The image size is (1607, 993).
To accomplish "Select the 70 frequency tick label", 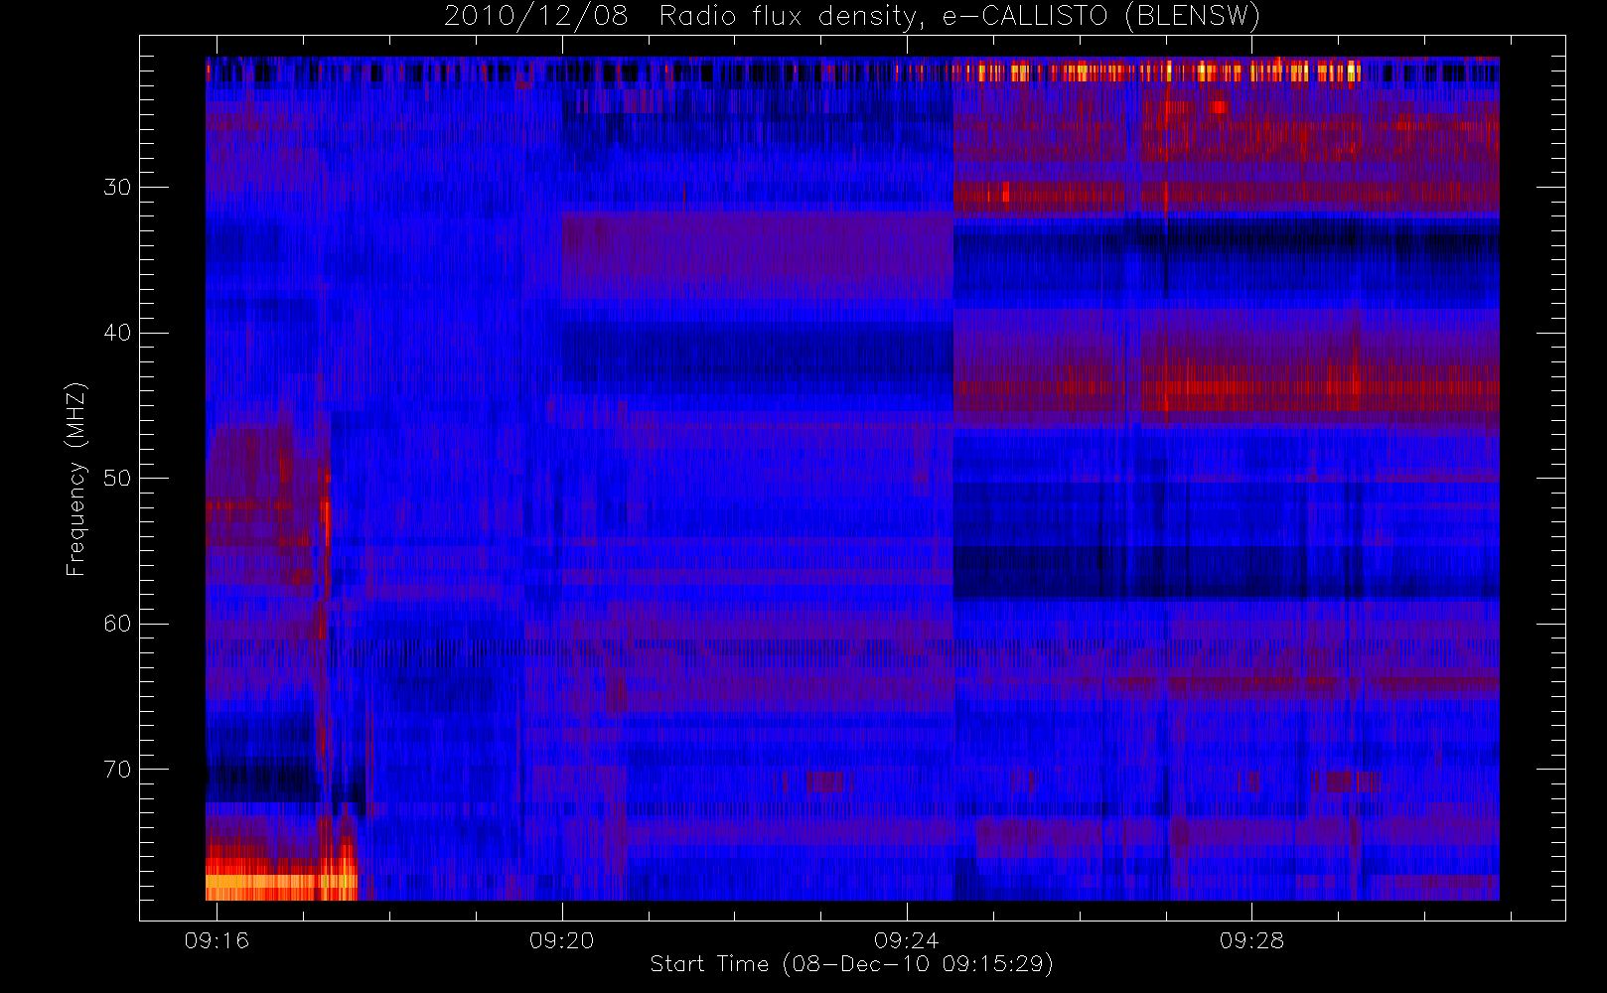I will [117, 770].
